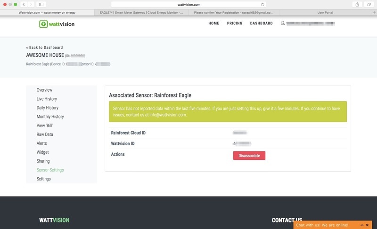Open Live History in the sidebar
The height and width of the screenshot is (229, 377).
point(47,99)
